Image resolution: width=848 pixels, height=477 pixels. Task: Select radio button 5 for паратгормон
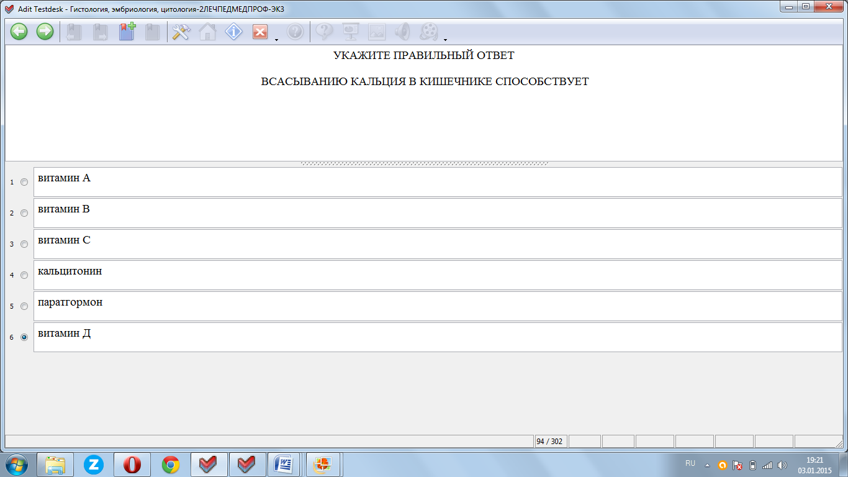click(x=24, y=306)
